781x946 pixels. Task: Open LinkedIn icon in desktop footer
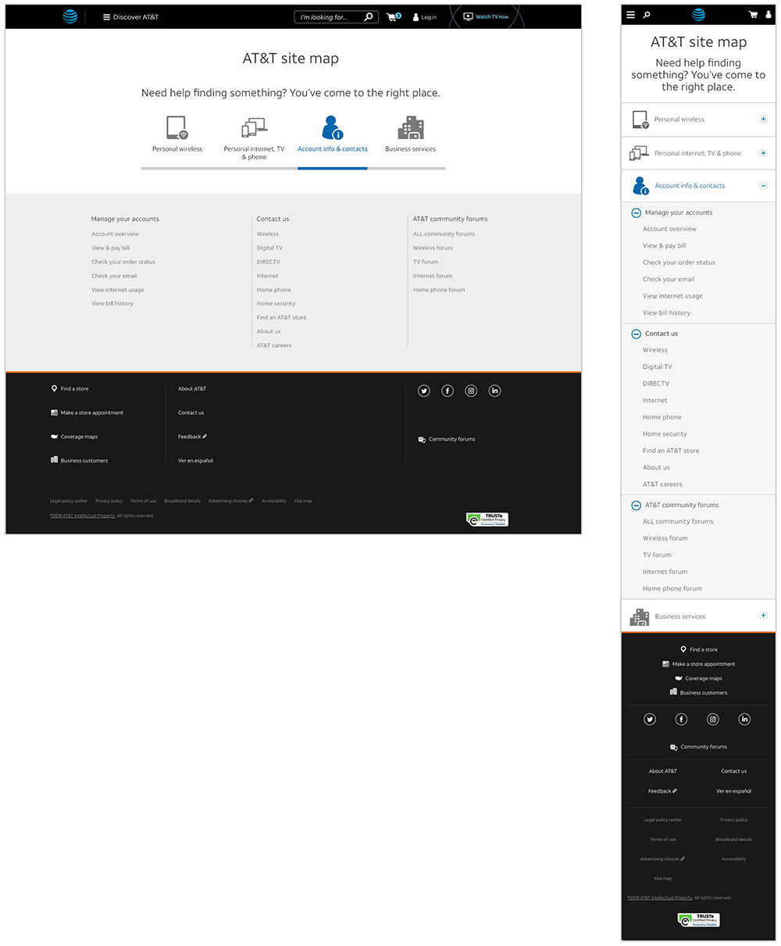click(494, 391)
